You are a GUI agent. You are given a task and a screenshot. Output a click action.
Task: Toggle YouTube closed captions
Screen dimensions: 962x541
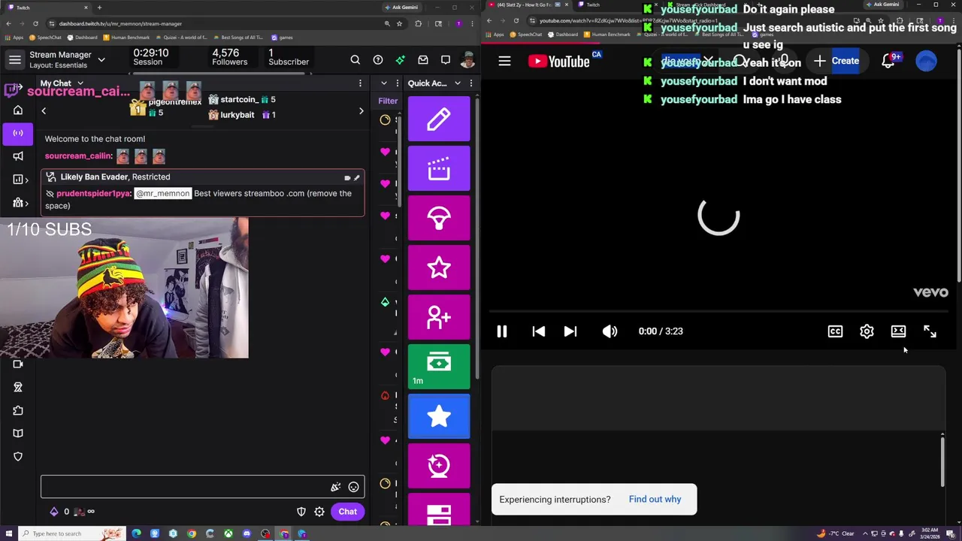coord(835,331)
